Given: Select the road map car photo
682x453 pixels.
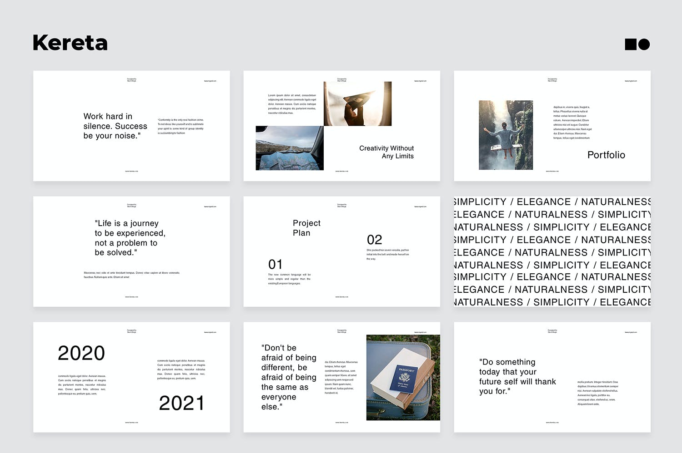Looking at the screenshot, I should coord(290,148).
